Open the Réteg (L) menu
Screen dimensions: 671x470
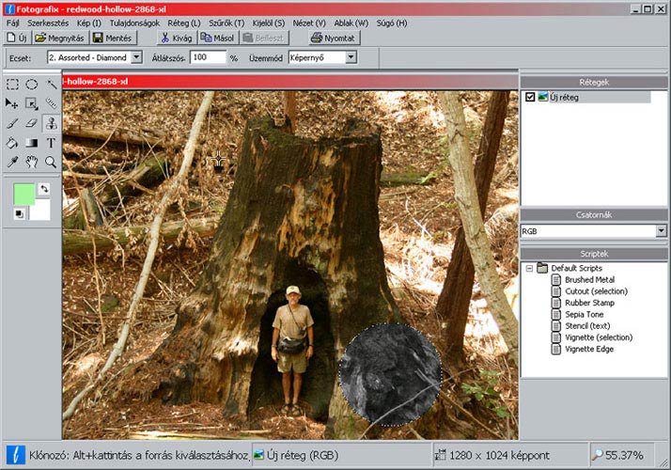tap(182, 22)
